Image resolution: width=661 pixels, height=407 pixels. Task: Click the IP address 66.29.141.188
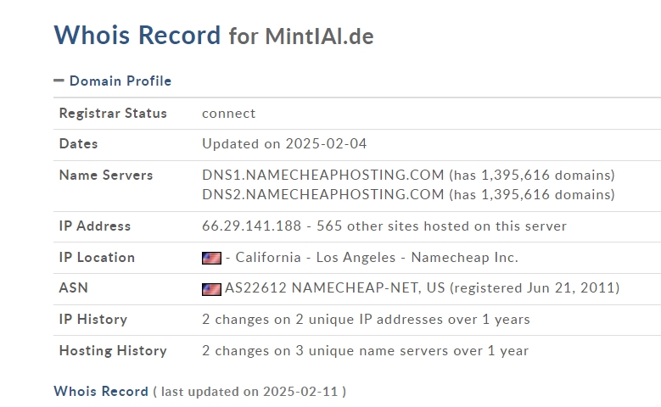252,226
